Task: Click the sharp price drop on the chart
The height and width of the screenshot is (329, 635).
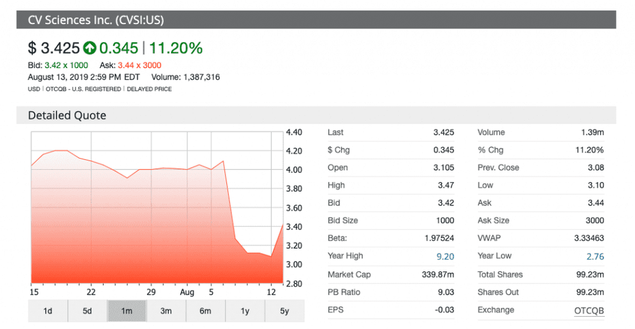Action: 229,201
